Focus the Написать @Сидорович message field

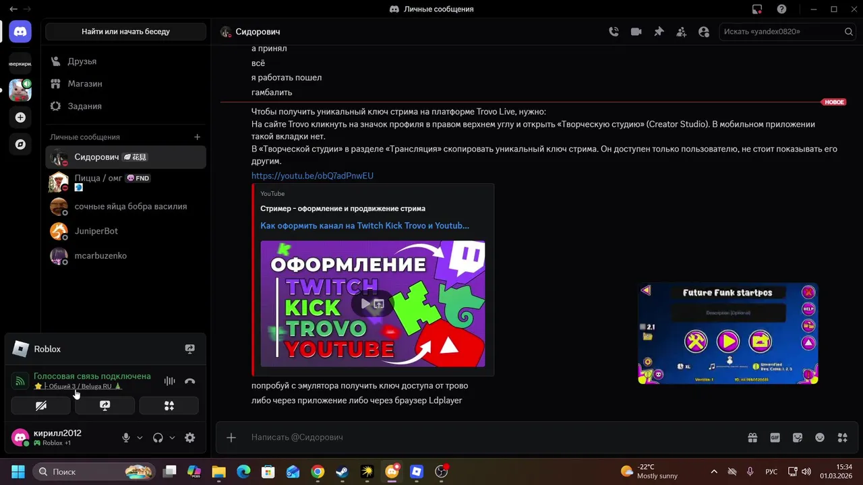coord(496,437)
